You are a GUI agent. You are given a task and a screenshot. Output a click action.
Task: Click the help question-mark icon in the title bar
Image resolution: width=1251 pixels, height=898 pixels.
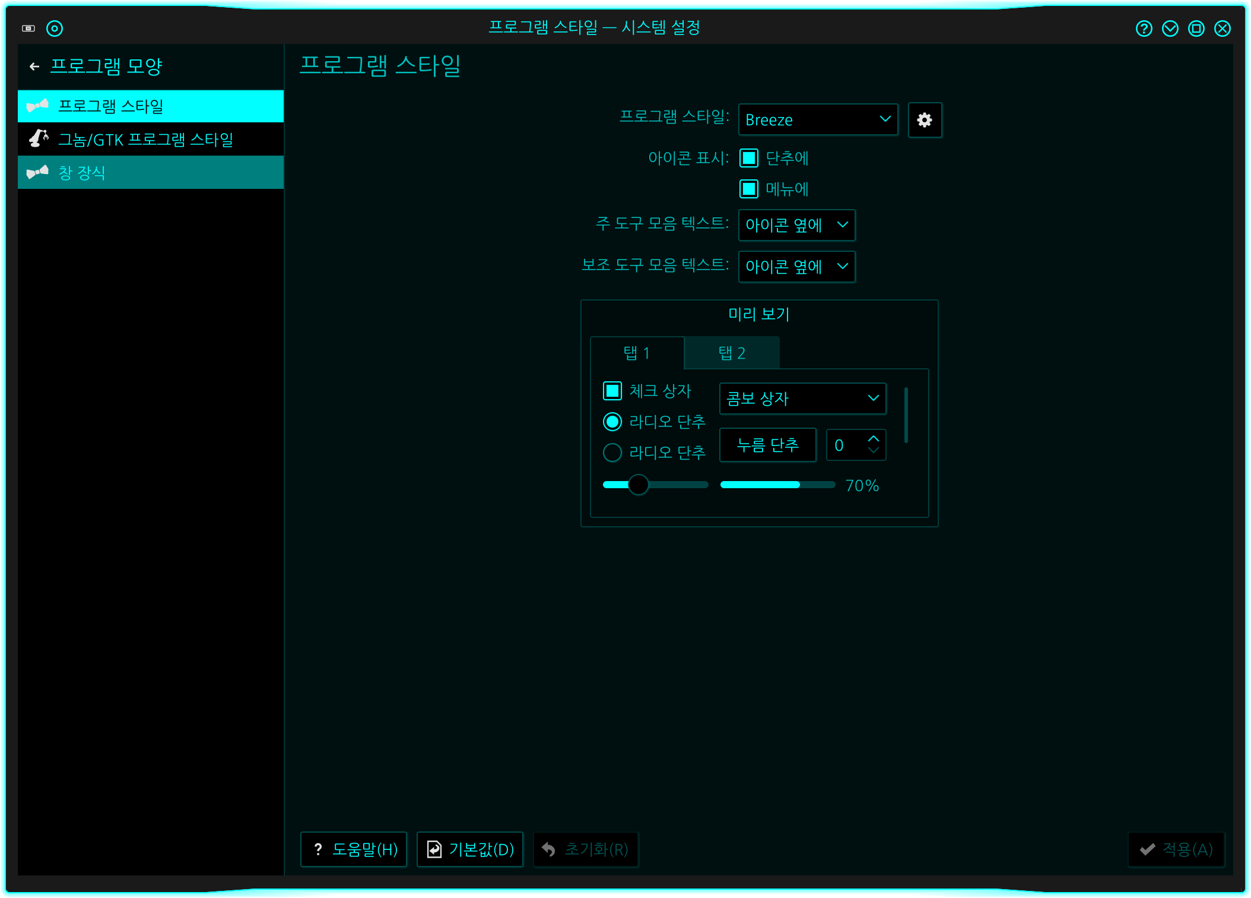1144,29
